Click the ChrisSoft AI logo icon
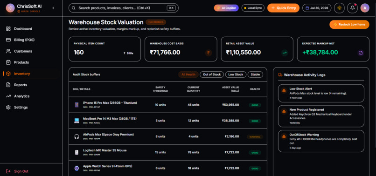 (10, 8)
